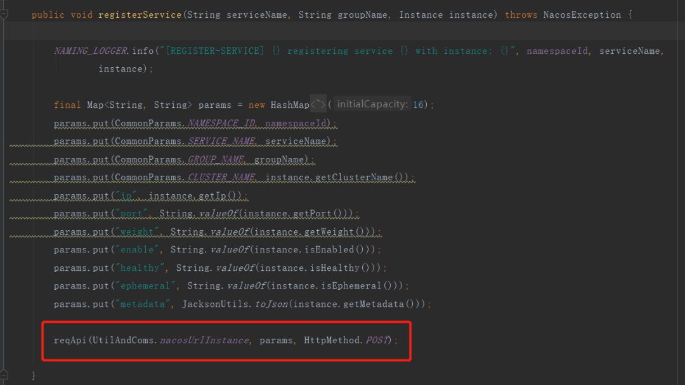Click the [REGISTER-SERVICE] log string

pos(214,51)
